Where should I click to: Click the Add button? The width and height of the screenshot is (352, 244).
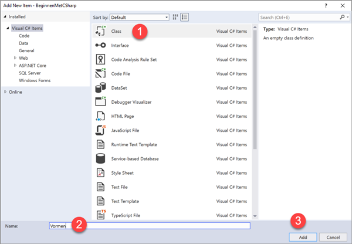coord(303,237)
